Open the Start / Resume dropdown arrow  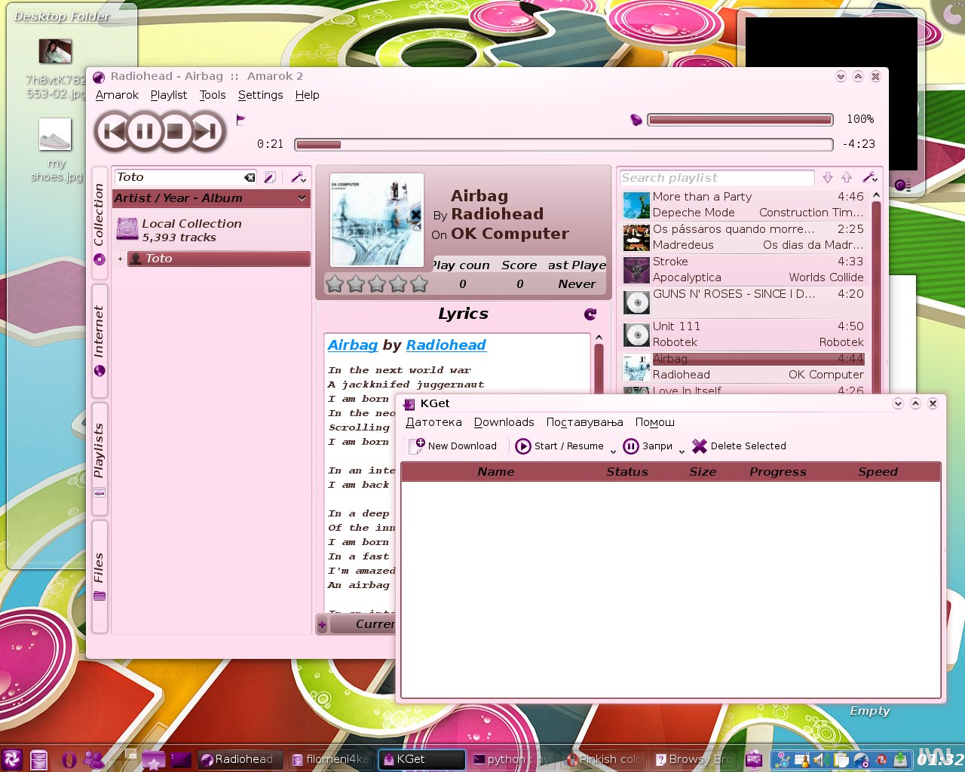(613, 450)
